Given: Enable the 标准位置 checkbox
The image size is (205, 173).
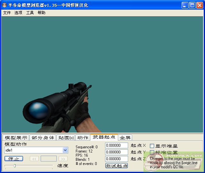Looking at the screenshot, I should pos(152,152).
